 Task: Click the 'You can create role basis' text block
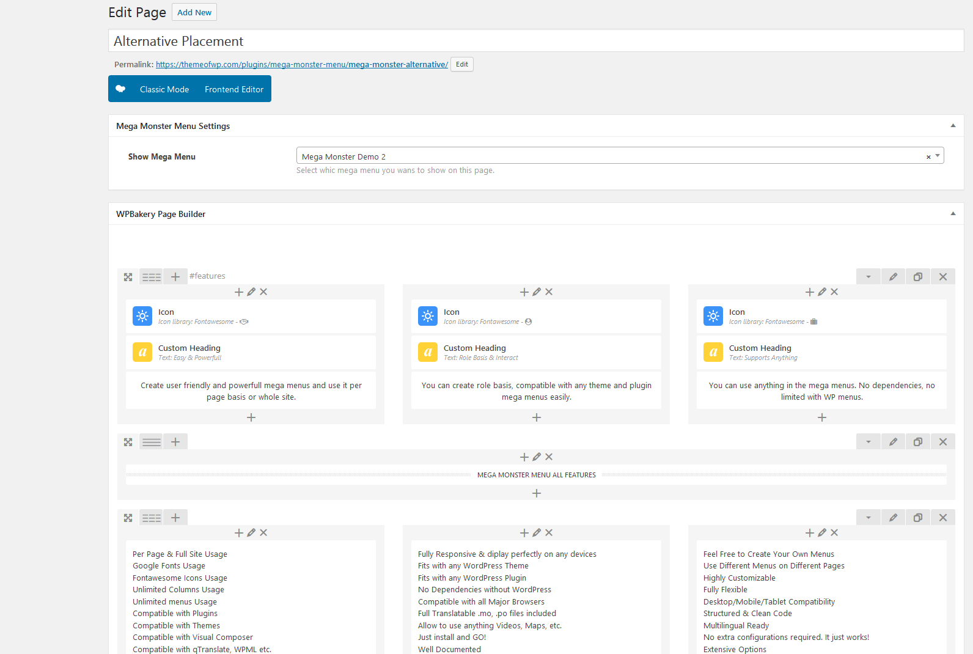(537, 391)
